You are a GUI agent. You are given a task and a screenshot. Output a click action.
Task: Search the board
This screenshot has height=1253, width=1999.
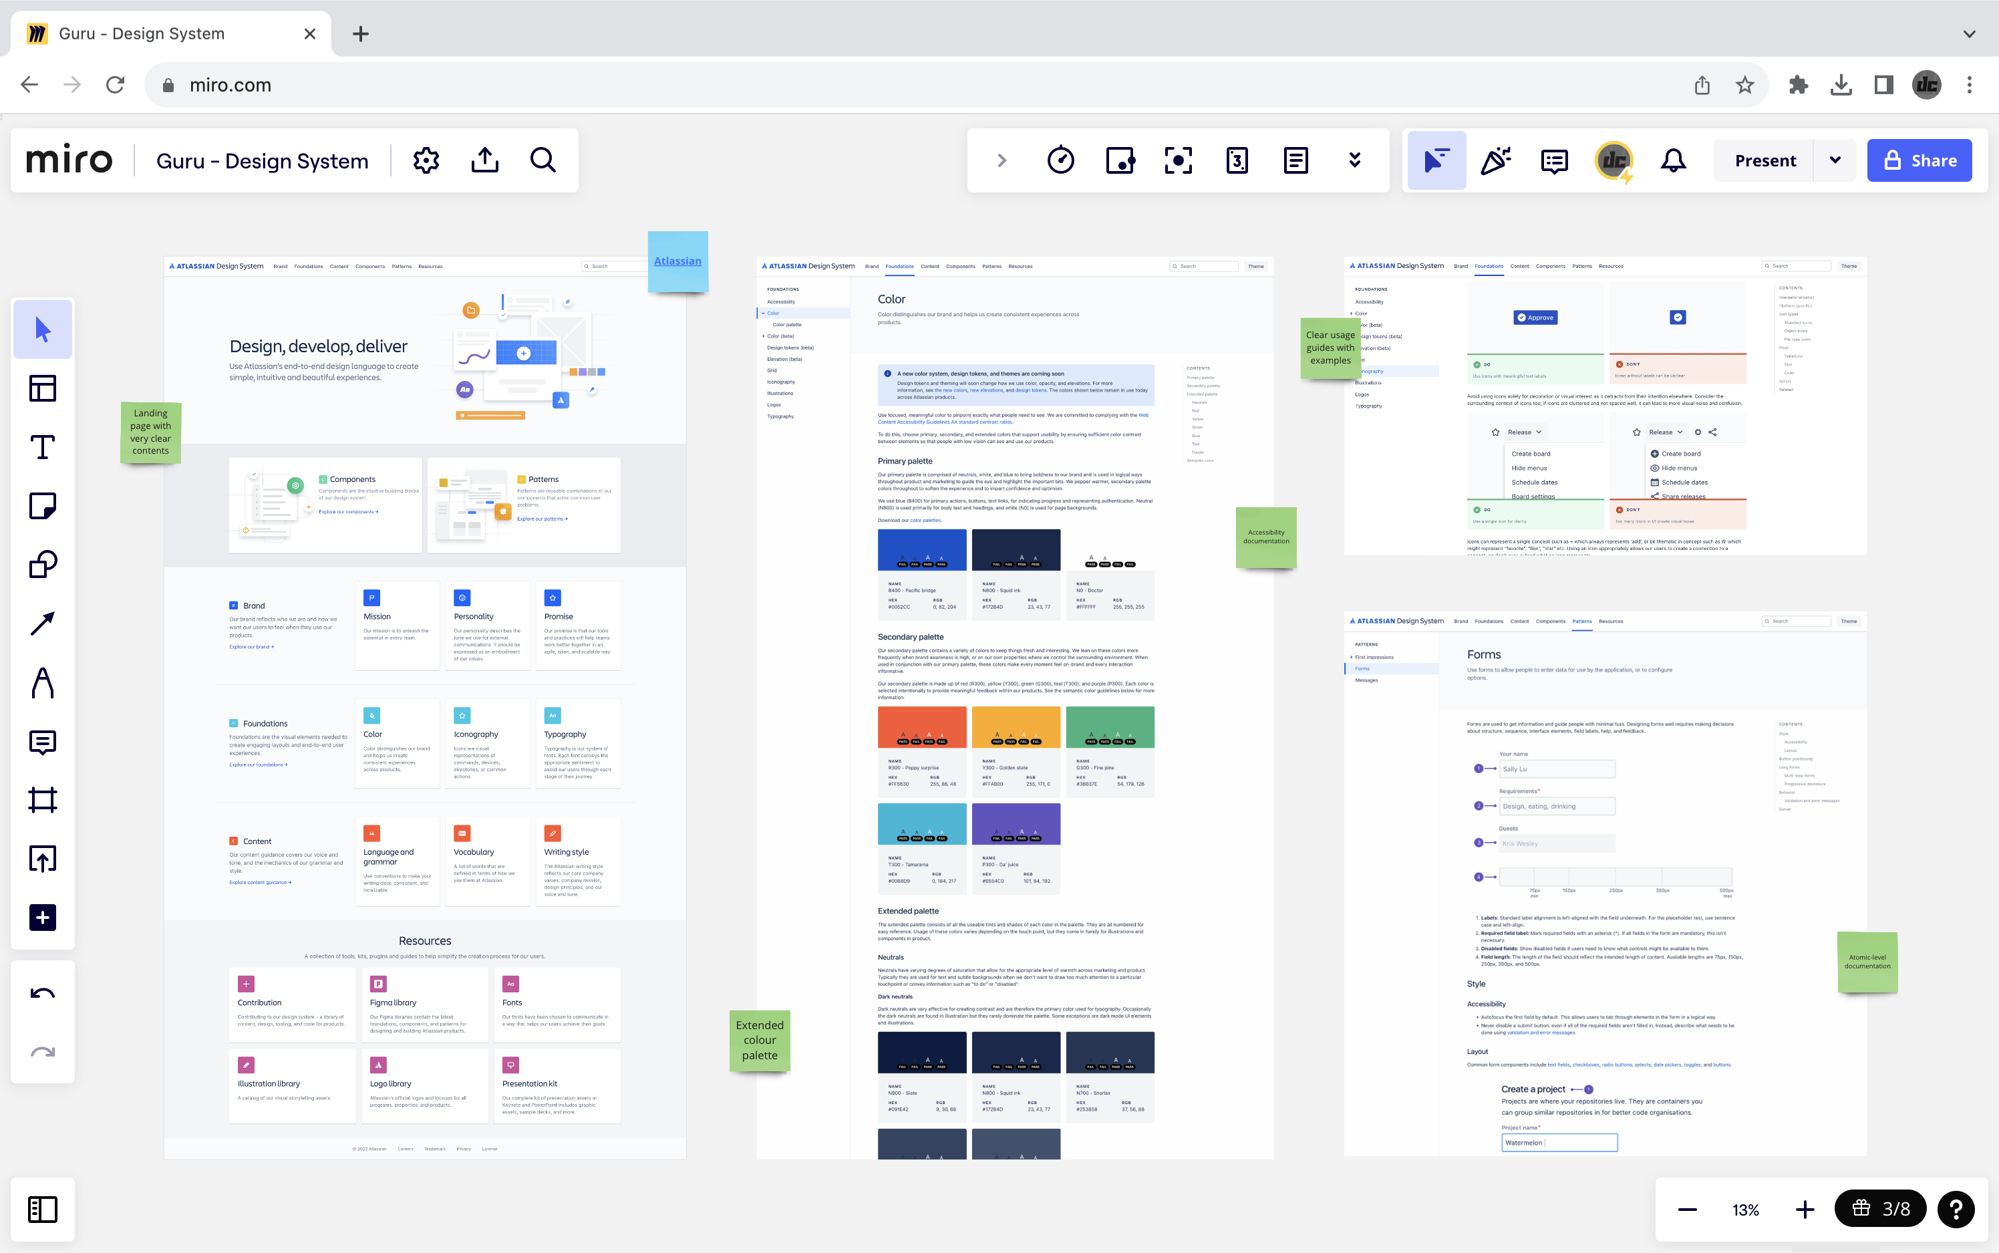coord(543,160)
